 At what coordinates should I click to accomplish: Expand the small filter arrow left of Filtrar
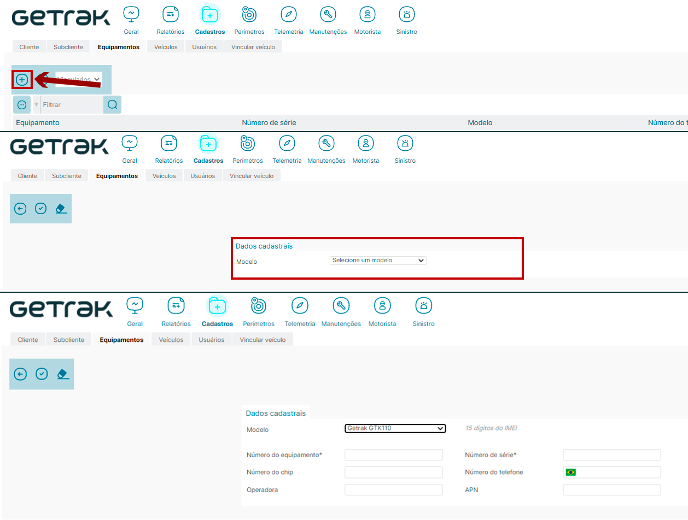[x=37, y=105]
